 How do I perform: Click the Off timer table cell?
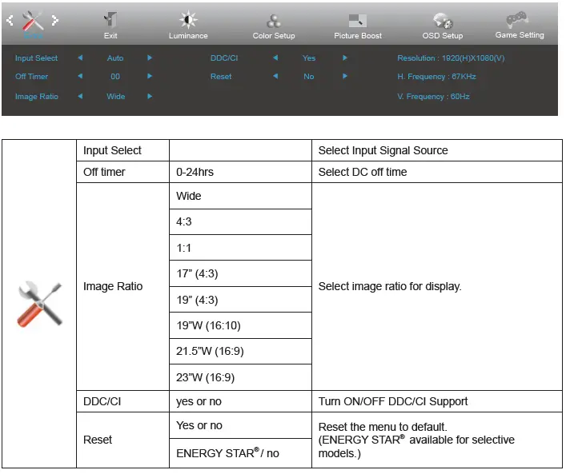122,172
